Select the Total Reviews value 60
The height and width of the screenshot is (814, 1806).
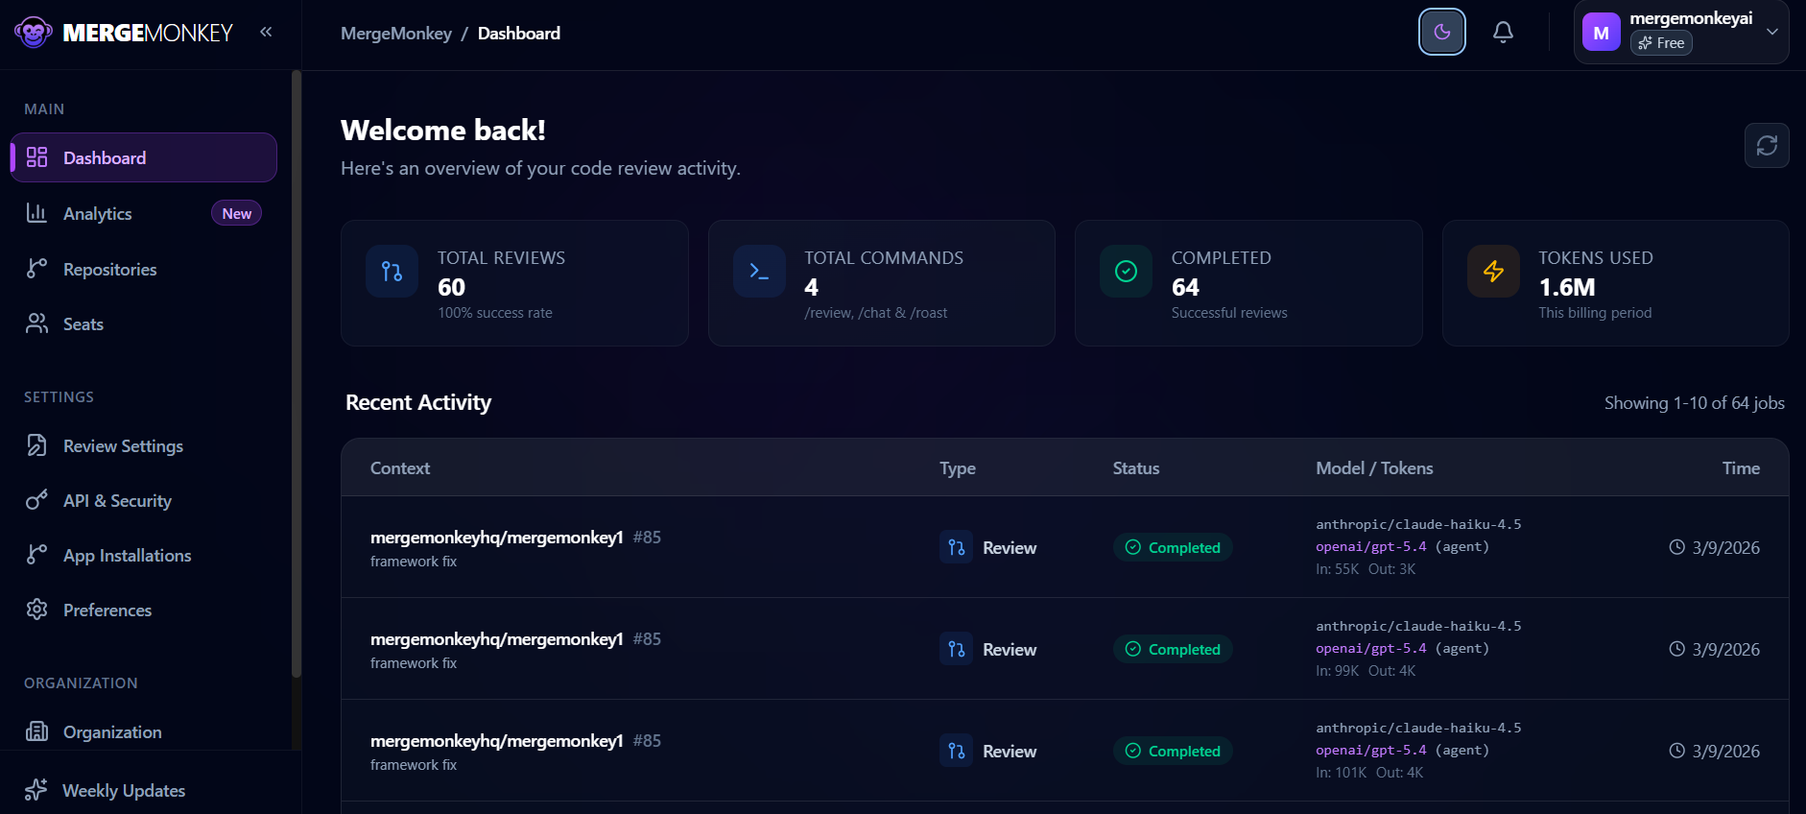point(452,287)
